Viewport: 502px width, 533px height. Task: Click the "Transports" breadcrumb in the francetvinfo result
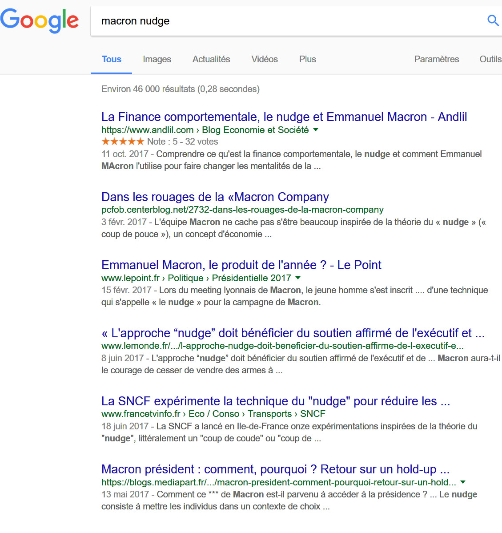tap(270, 414)
